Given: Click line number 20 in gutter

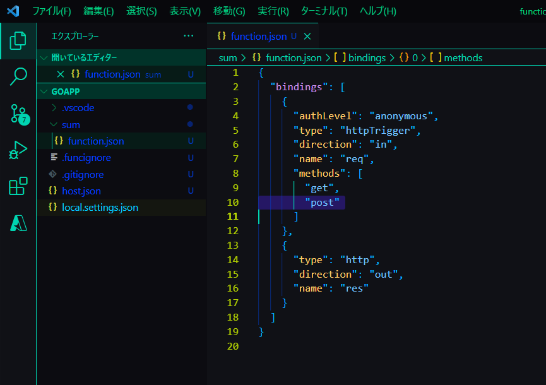Looking at the screenshot, I should click(233, 346).
